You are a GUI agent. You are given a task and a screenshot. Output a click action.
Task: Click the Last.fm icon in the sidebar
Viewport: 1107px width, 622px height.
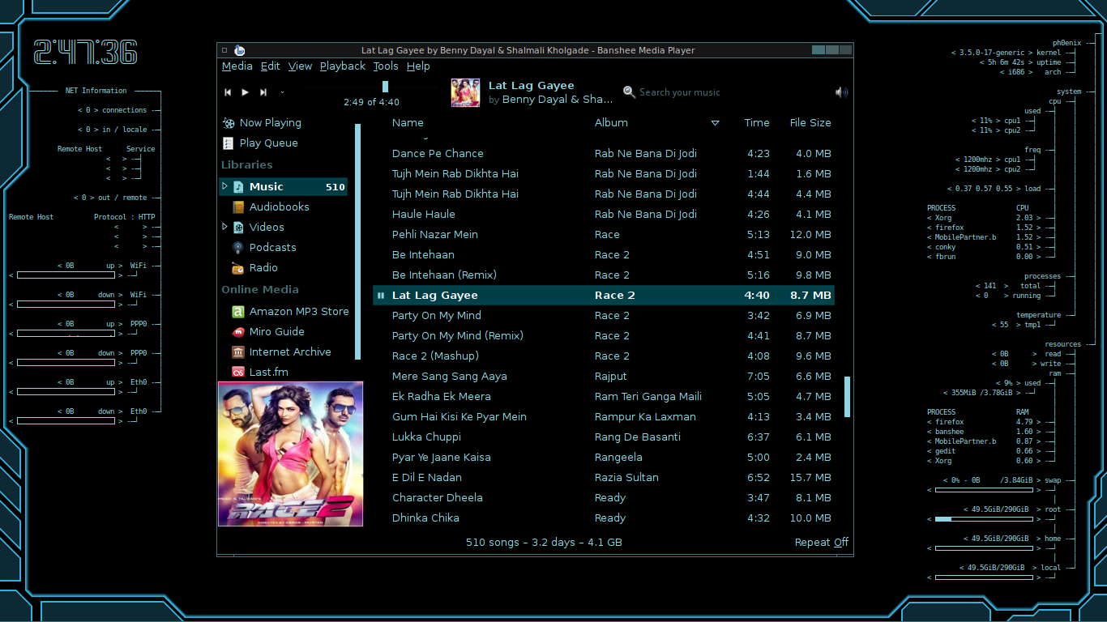pyautogui.click(x=237, y=373)
